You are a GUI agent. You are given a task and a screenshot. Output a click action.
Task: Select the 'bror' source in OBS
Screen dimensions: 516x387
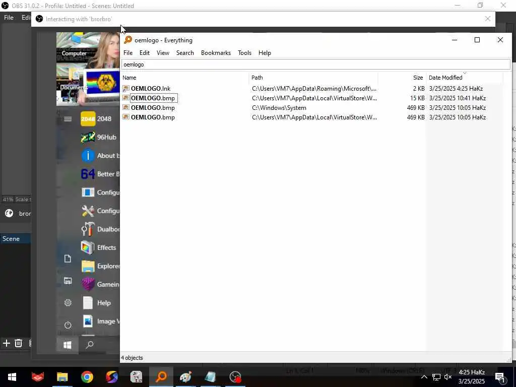(x=17, y=214)
